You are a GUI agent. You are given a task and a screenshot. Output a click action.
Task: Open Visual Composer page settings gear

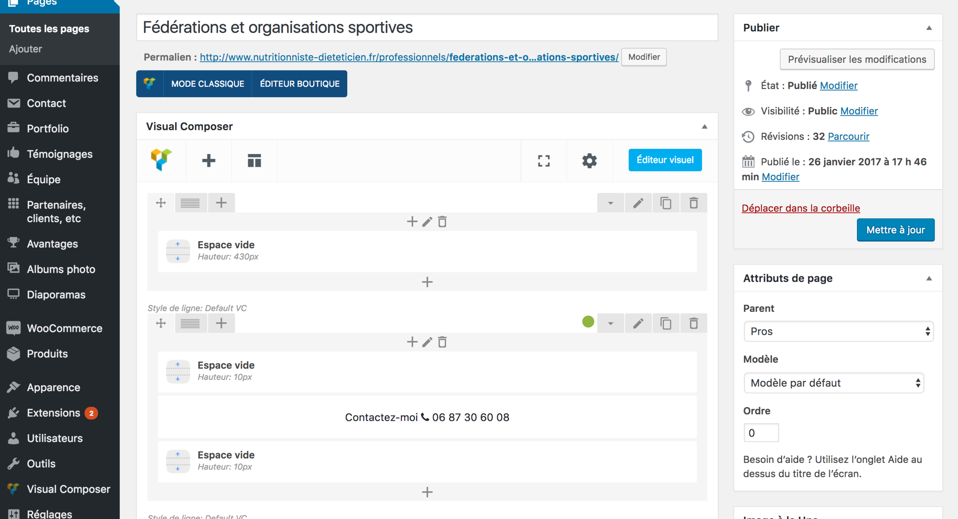[x=589, y=160]
